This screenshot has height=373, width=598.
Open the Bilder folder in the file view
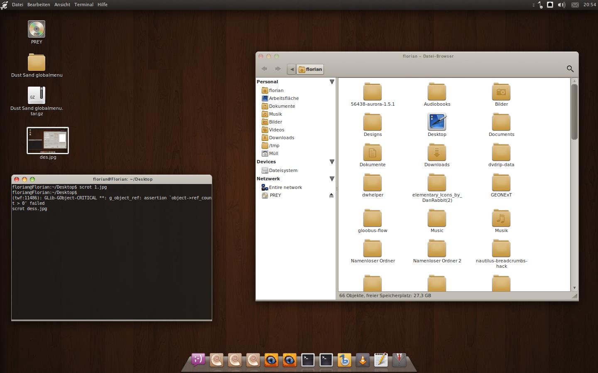coord(501,94)
